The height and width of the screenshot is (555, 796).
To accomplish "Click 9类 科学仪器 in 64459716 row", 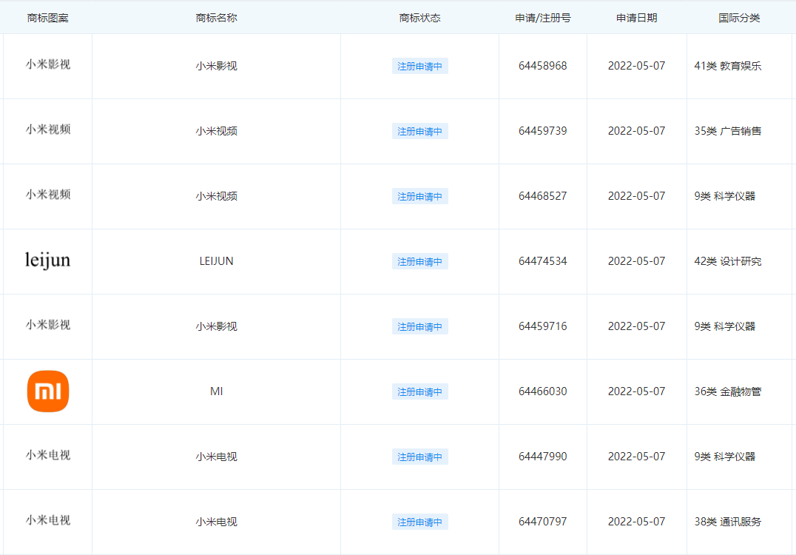I will tap(724, 326).
